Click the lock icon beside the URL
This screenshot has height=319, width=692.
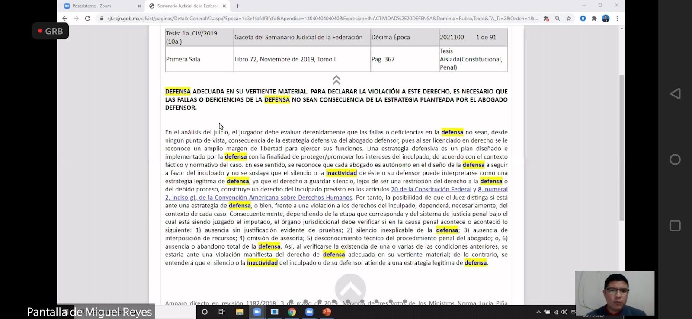(x=102, y=19)
